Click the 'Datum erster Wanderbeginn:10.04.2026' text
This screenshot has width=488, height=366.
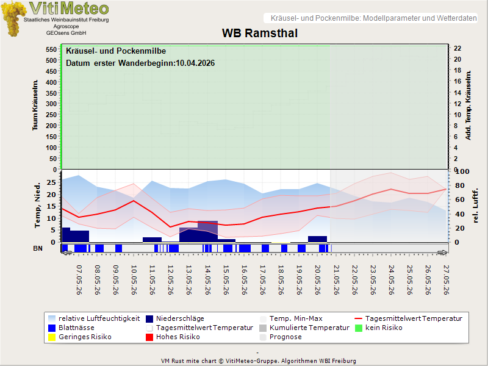pos(140,63)
